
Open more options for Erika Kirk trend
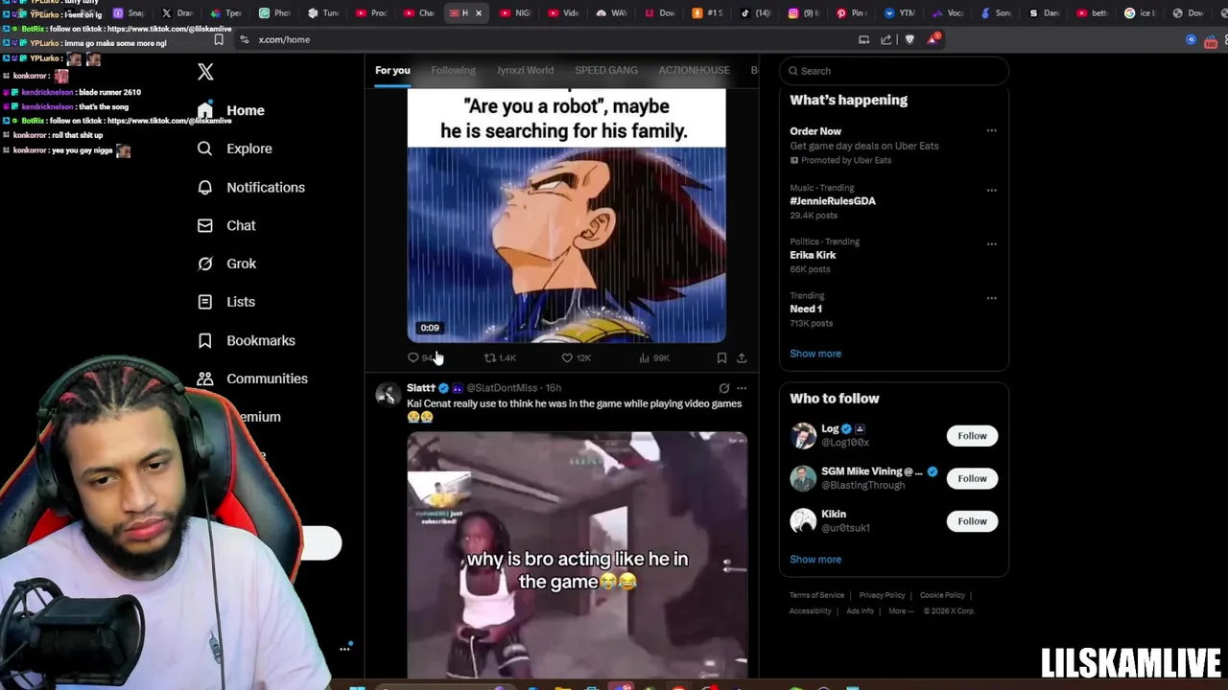point(991,243)
